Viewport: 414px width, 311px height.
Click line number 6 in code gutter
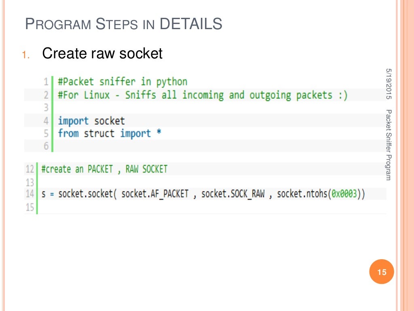[x=46, y=146]
